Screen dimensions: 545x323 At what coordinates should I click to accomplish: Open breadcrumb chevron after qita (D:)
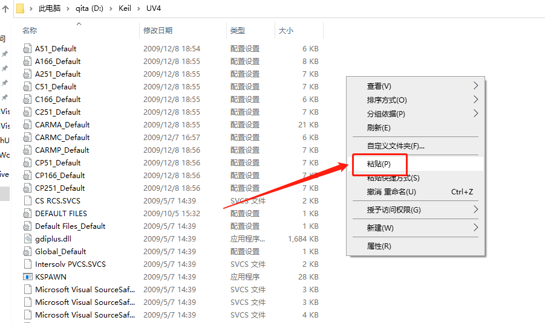click(111, 8)
